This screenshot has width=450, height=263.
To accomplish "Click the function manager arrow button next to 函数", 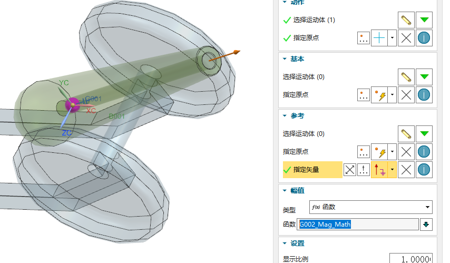I will pos(426,225).
